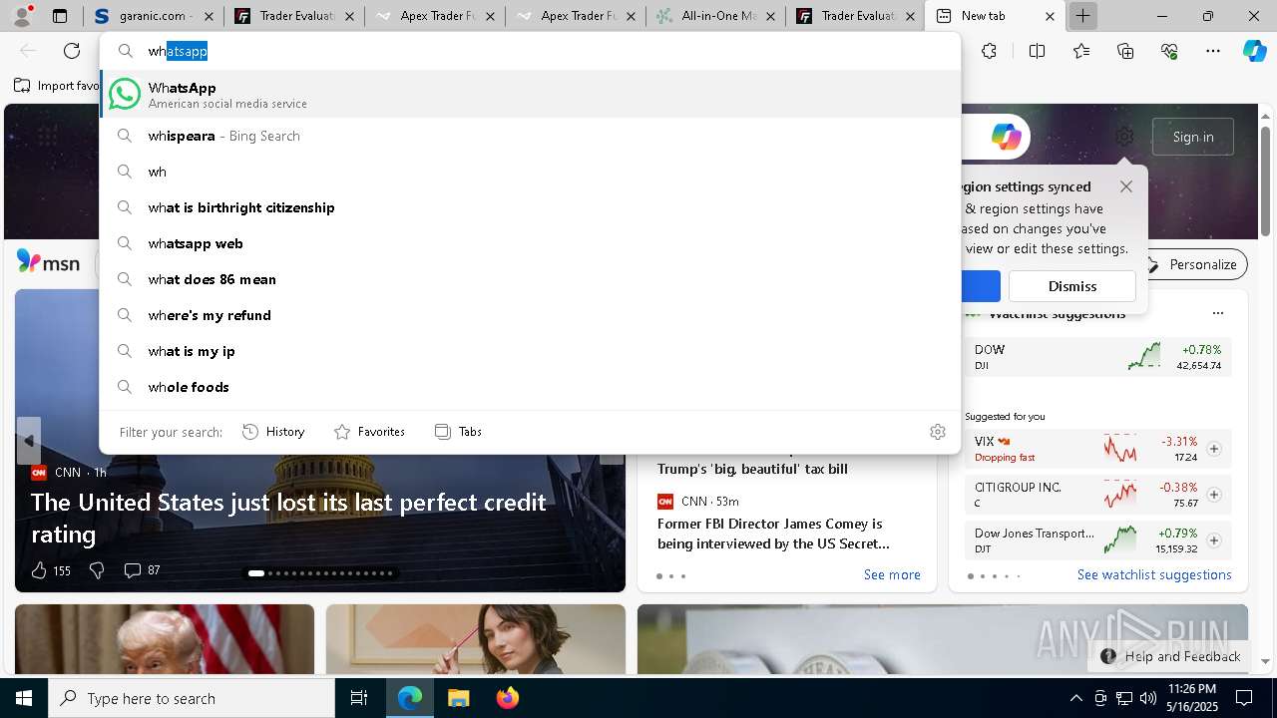Open Browser essentials heart icon
This screenshot has height=718, width=1277.
[1170, 51]
